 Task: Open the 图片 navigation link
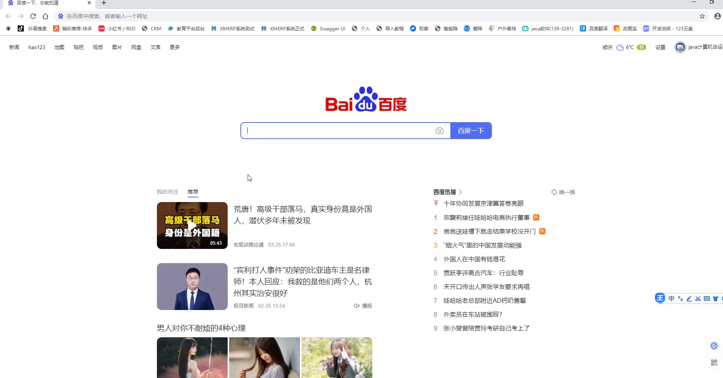[x=117, y=47]
